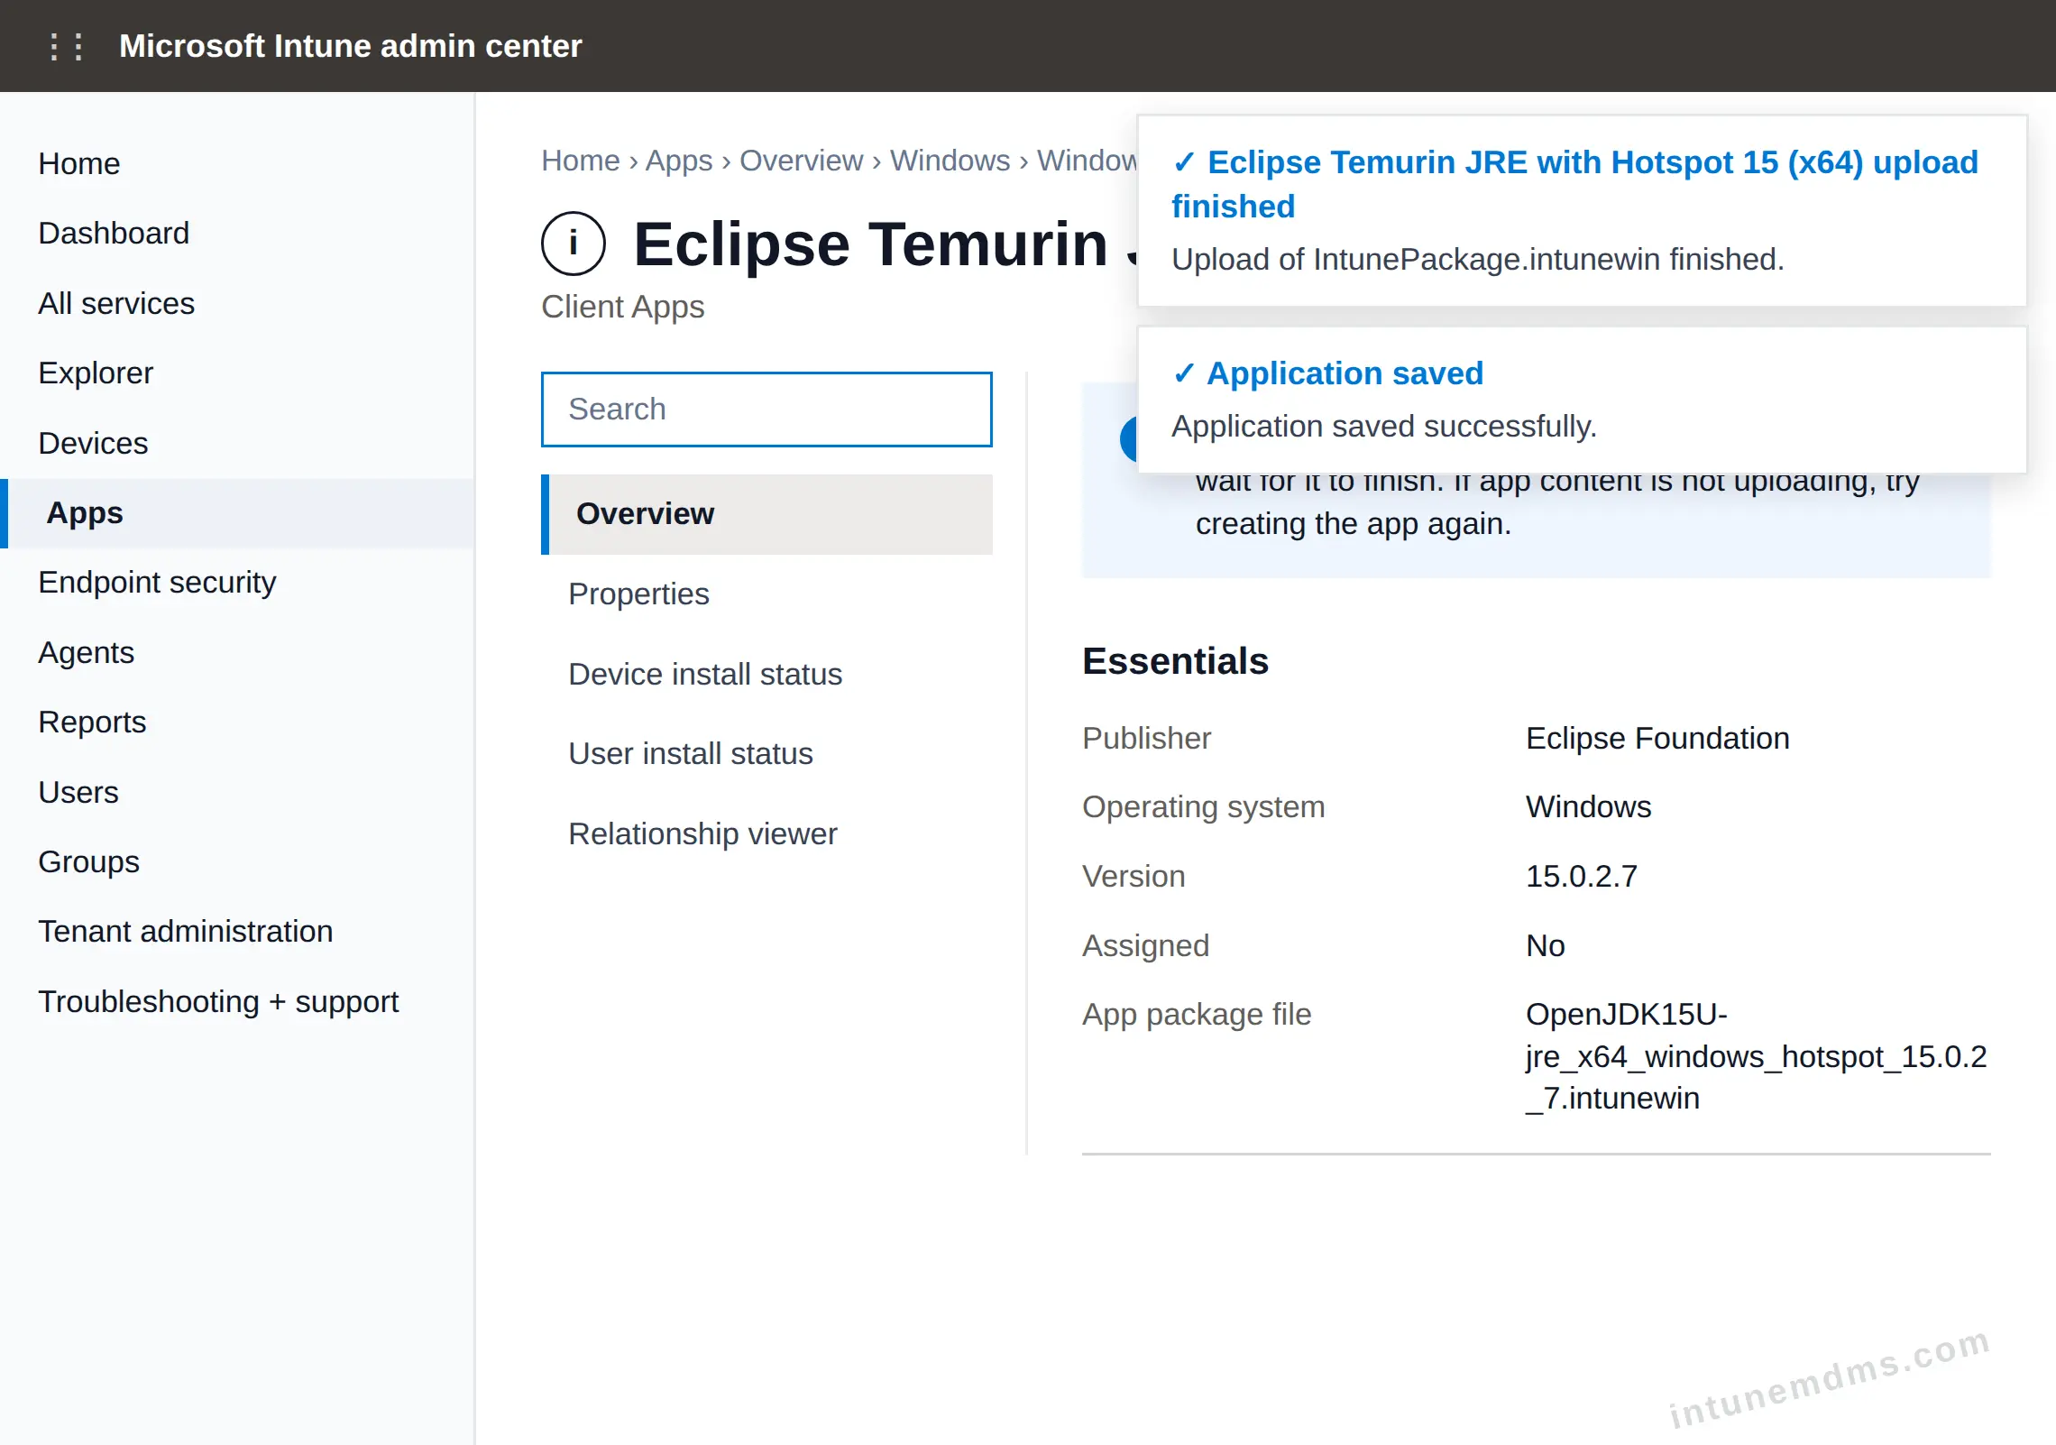Open the Application saved notification title

click(1345, 373)
